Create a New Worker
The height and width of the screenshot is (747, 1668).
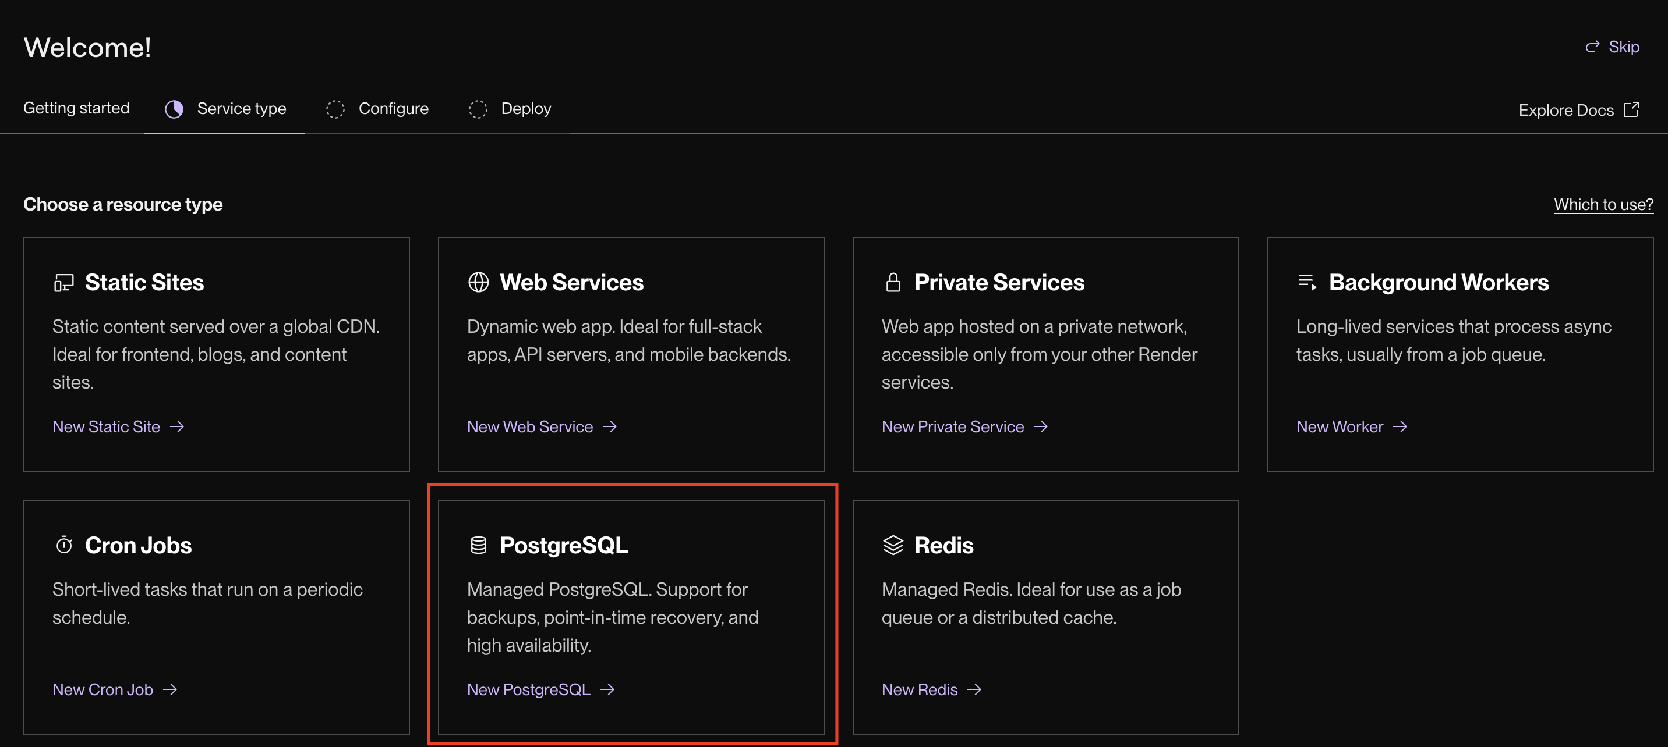1352,427
